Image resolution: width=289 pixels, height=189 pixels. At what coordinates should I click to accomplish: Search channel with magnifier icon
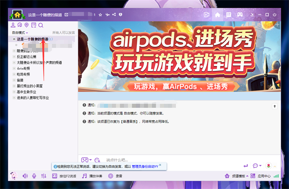pyautogui.click(x=41, y=25)
